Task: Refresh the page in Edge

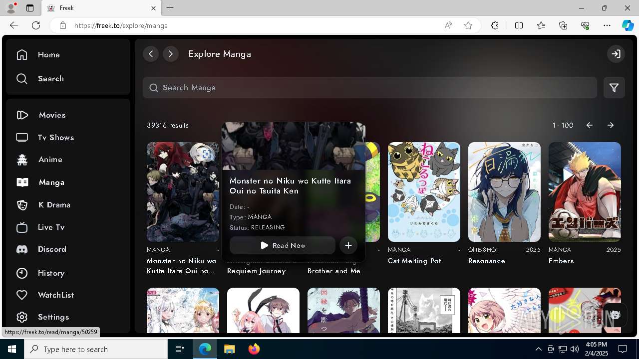Action: tap(36, 25)
